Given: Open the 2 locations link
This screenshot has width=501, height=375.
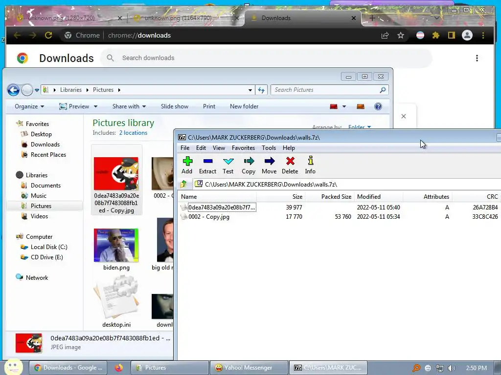Looking at the screenshot, I should (x=133, y=133).
